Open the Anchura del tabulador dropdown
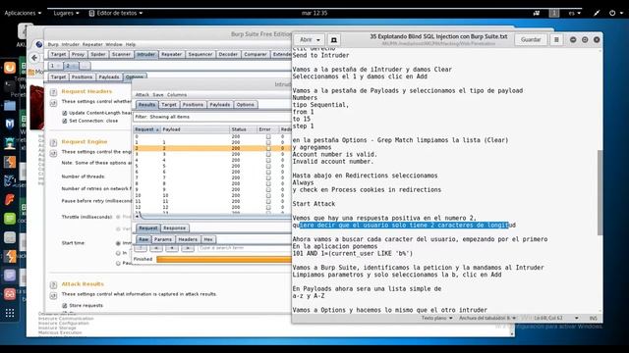The height and width of the screenshot is (353, 629). coord(487,318)
